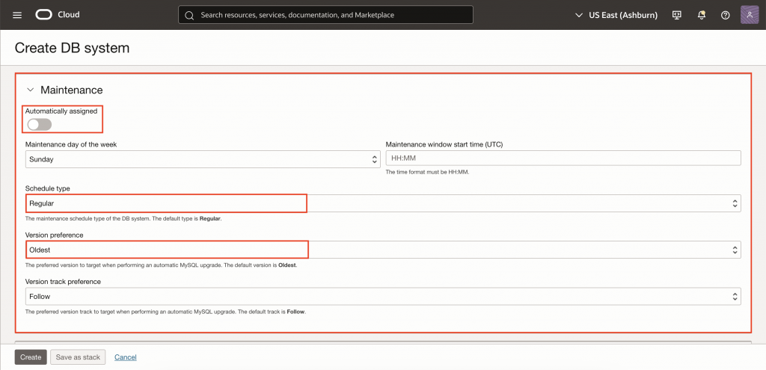Screen dimensions: 766x370
Task: Click the Create button
Action: point(31,357)
